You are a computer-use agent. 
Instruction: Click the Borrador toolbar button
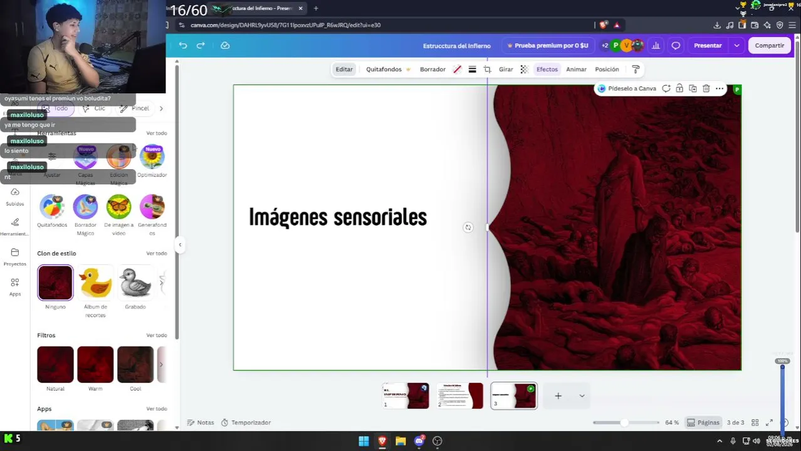(x=432, y=70)
